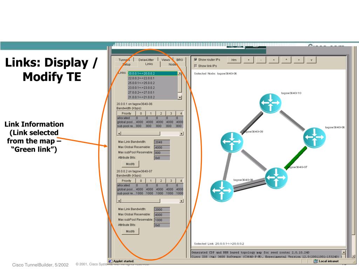Click 'sub pool re...' row in 20.0.0.2 table
This screenshot has width=359, height=269.
point(150,193)
